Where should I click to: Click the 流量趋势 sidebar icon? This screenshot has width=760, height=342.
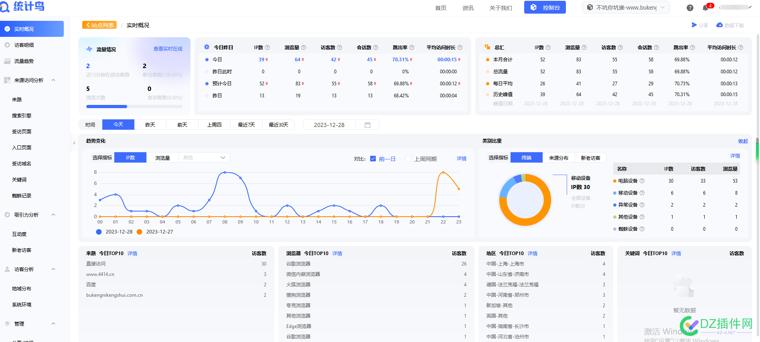click(7, 61)
